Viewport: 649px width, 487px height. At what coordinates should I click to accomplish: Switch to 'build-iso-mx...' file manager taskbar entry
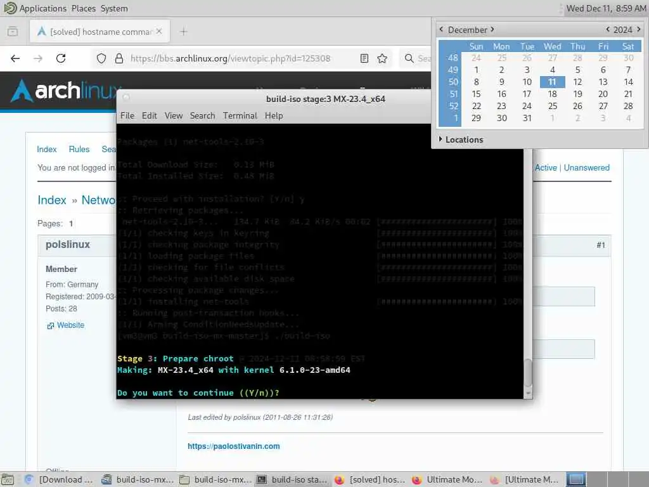tap(215, 479)
